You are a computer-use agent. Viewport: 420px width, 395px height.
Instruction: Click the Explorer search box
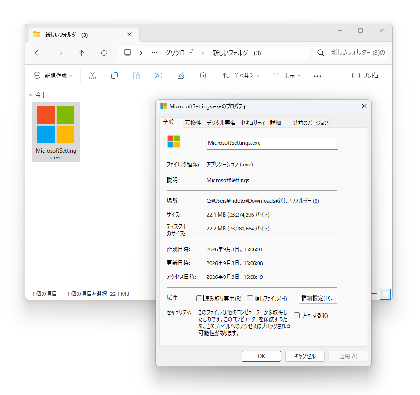point(350,53)
